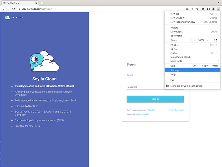This screenshot has width=222, height=167.
Task: Choose Exit from the menu
Action: click(x=192, y=80)
